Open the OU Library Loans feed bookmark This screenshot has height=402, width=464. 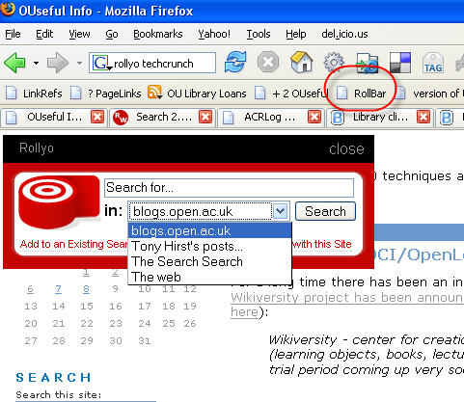(197, 94)
